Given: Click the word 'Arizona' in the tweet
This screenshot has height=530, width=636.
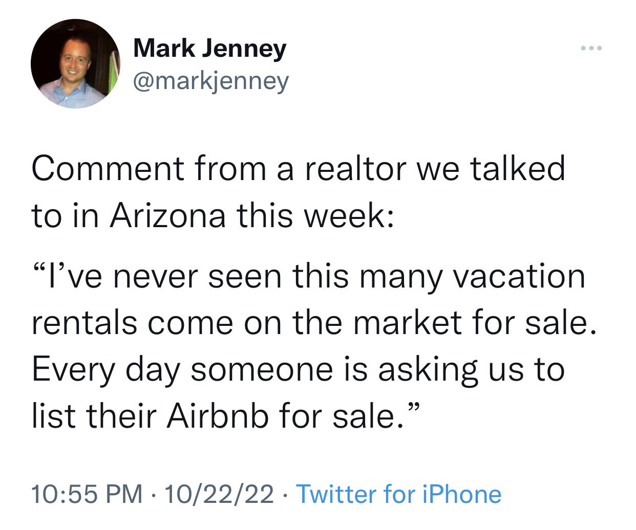Looking at the screenshot, I should (167, 215).
